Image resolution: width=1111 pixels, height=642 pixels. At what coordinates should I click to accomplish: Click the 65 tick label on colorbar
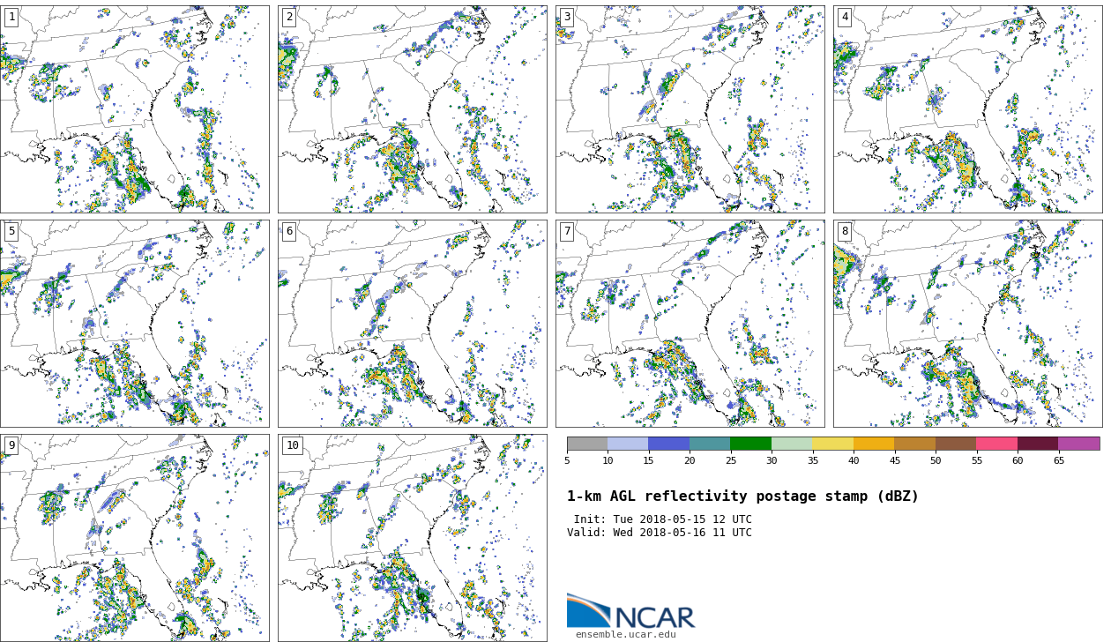(1059, 460)
